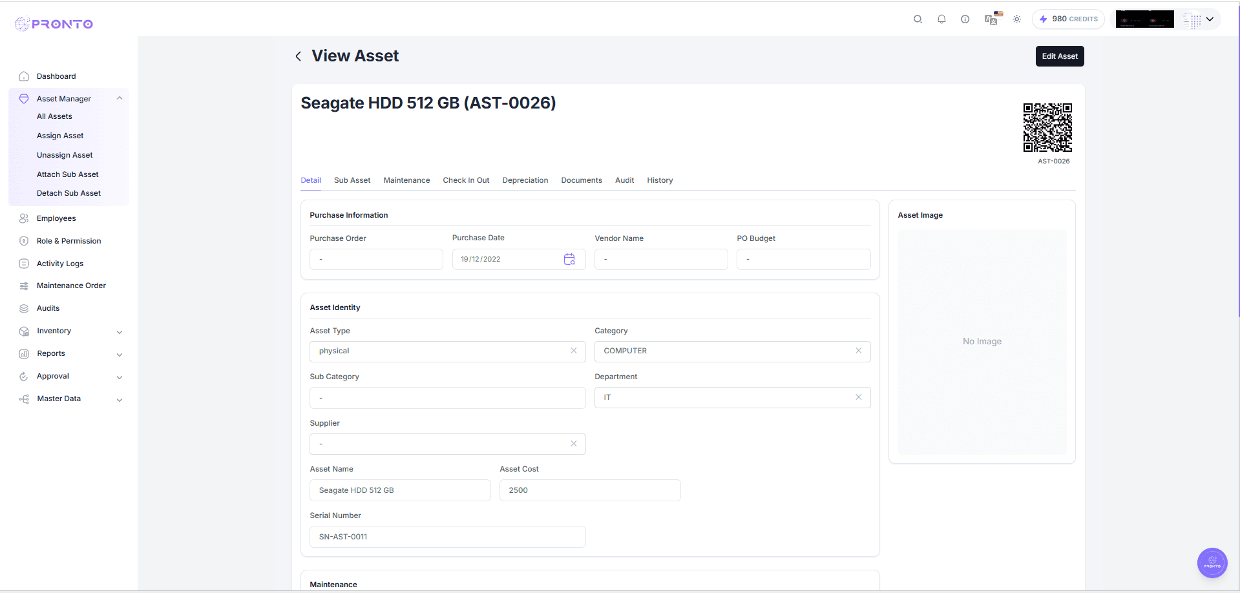Clear the physical Asset Type value
1240x593 pixels.
[573, 351]
